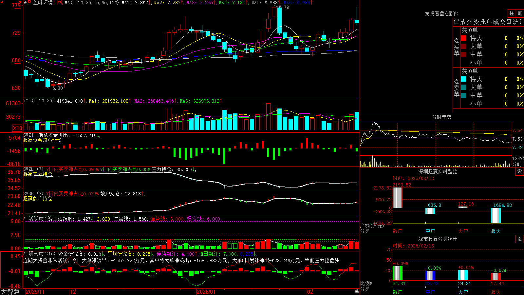Click the 龙虎看盘(逐单) panel title
524x295 pixels.
(x=441, y=13)
